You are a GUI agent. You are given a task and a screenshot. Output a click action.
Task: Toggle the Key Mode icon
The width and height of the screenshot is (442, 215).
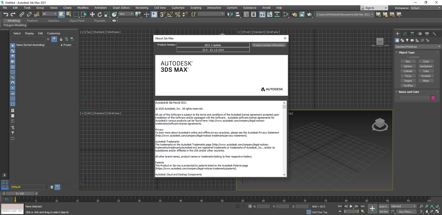pyautogui.click(x=340, y=211)
